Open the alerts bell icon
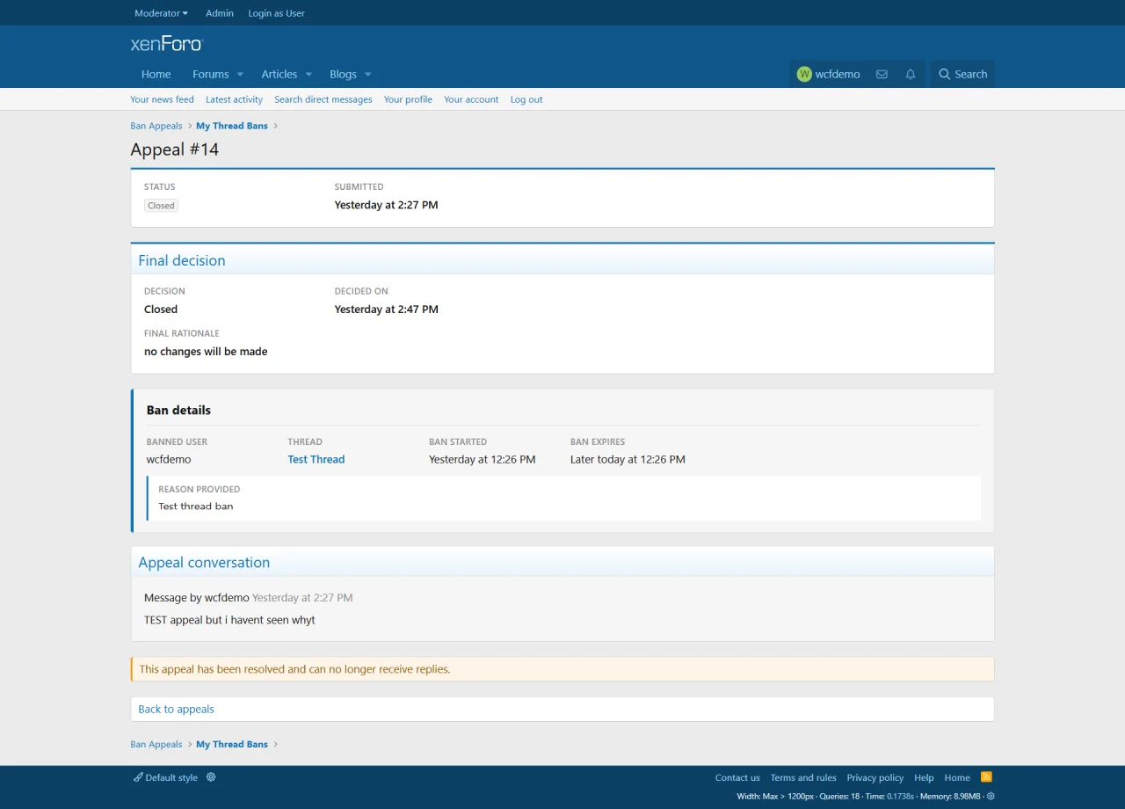The height and width of the screenshot is (809, 1125). click(x=911, y=75)
